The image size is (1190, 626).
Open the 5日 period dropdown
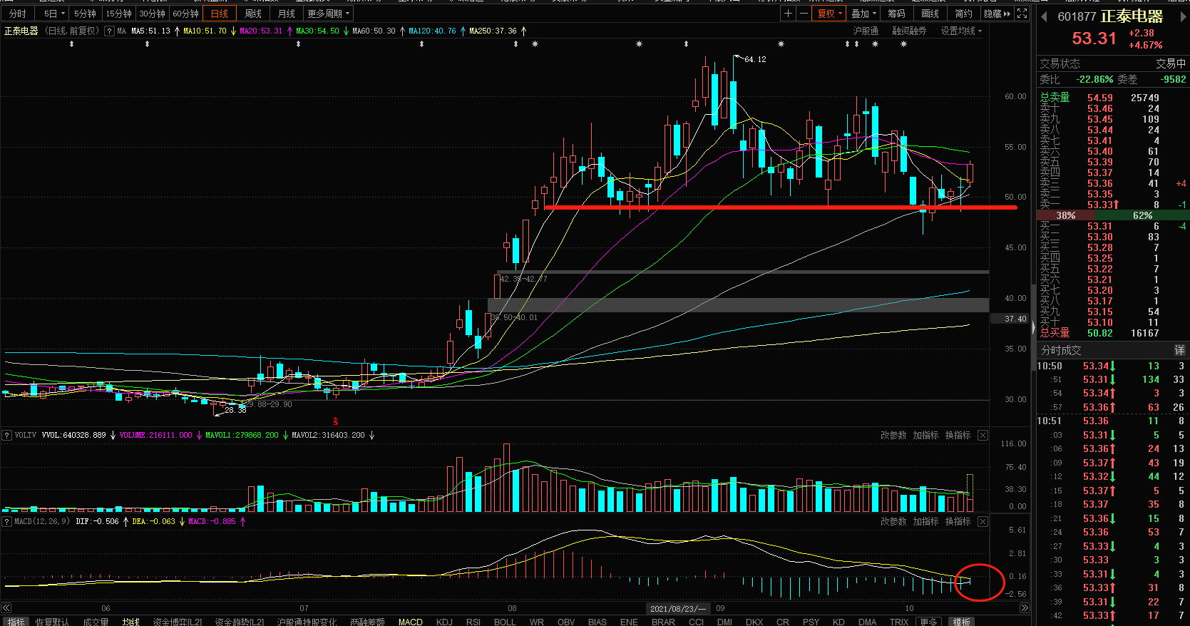pos(53,14)
